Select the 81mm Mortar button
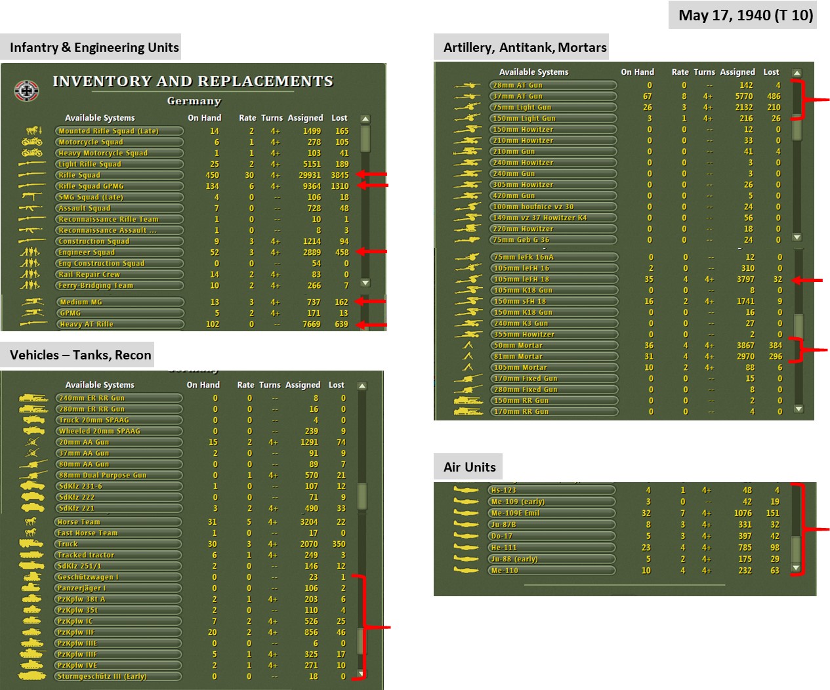This screenshot has width=830, height=690. tap(553, 356)
